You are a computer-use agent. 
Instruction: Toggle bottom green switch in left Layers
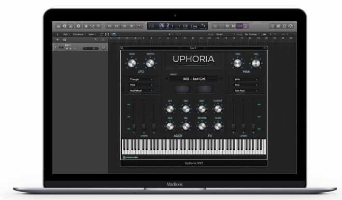point(129,129)
